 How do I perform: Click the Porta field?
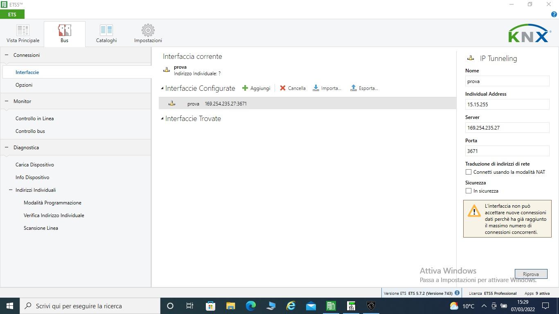(x=507, y=151)
